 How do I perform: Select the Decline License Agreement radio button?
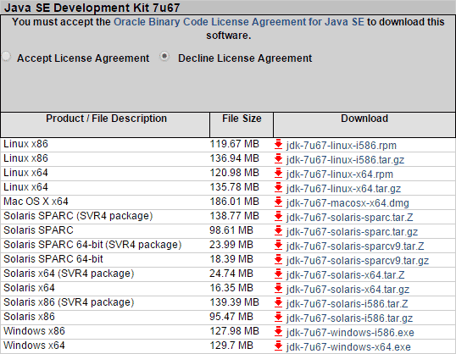(x=164, y=57)
